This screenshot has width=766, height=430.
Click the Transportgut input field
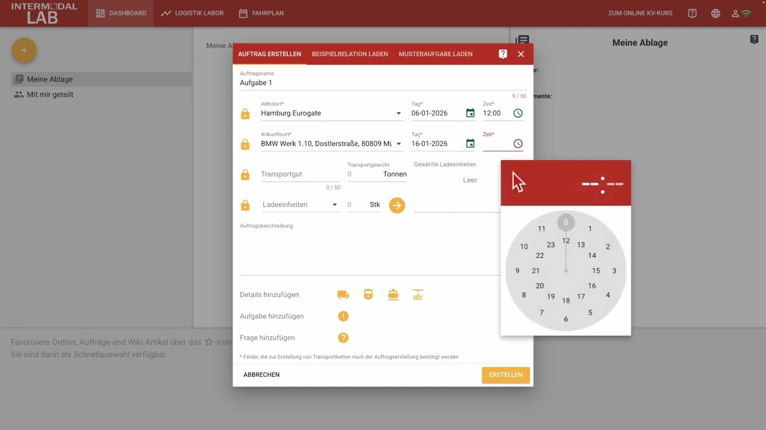tap(300, 174)
